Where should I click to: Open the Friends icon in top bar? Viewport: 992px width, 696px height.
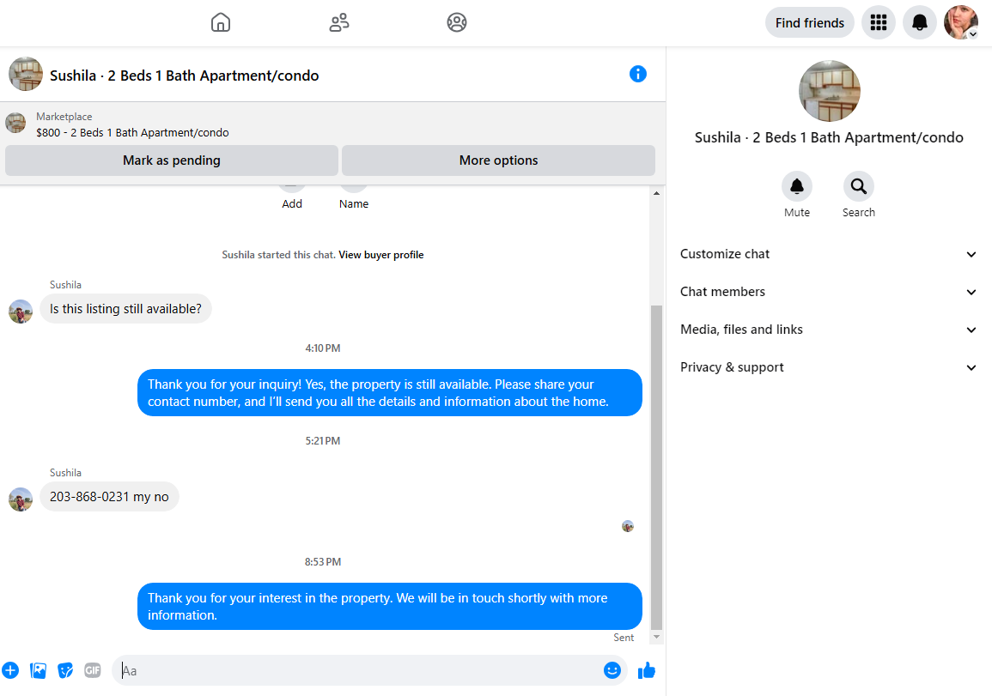point(339,22)
